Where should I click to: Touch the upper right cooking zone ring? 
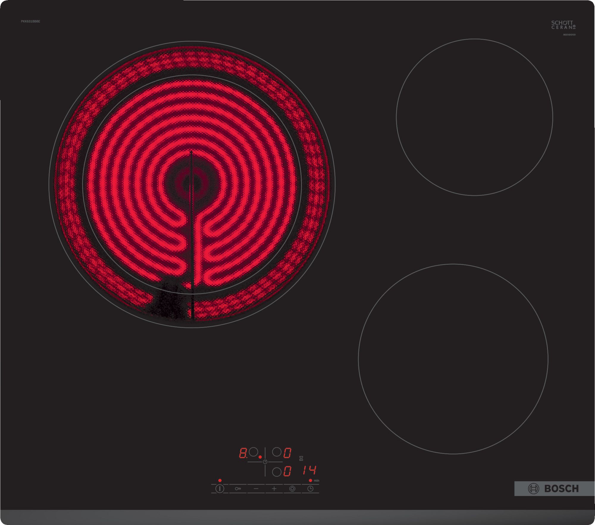coord(474,117)
